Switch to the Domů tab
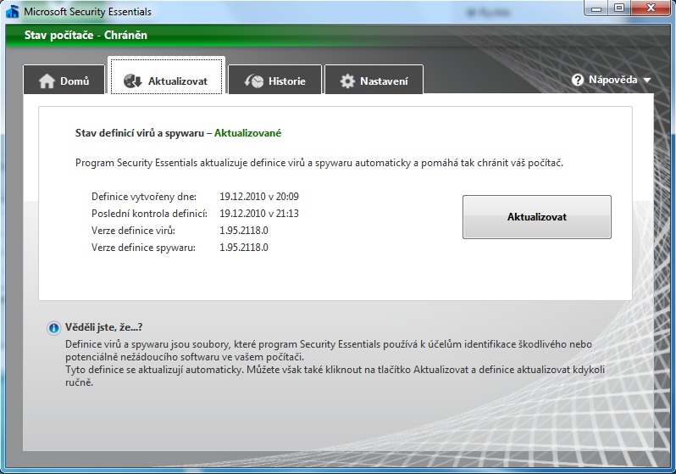The width and height of the screenshot is (676, 474). (x=64, y=80)
